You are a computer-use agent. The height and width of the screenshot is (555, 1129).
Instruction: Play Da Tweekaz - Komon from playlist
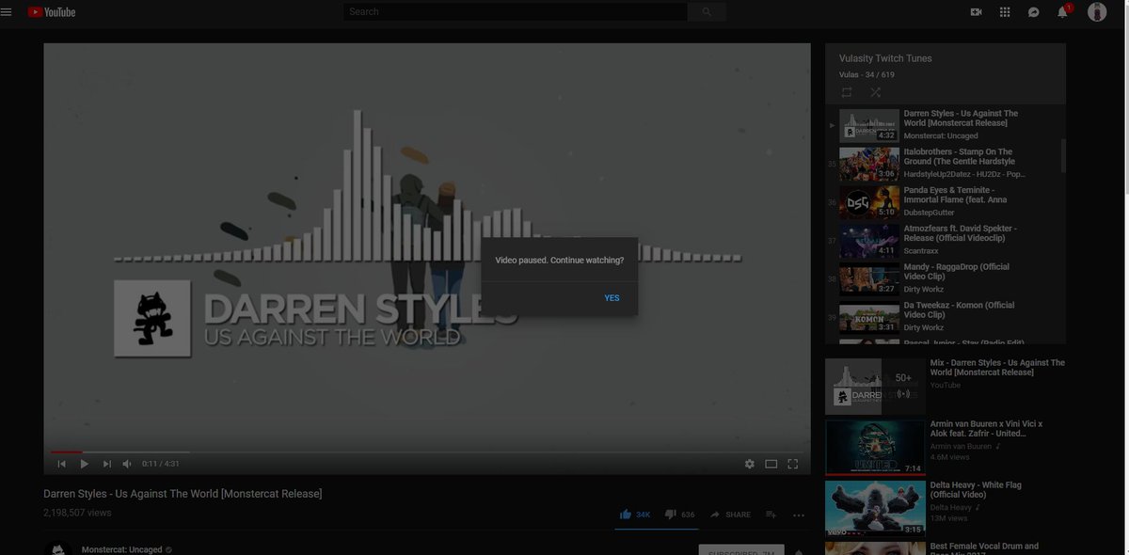(x=946, y=317)
